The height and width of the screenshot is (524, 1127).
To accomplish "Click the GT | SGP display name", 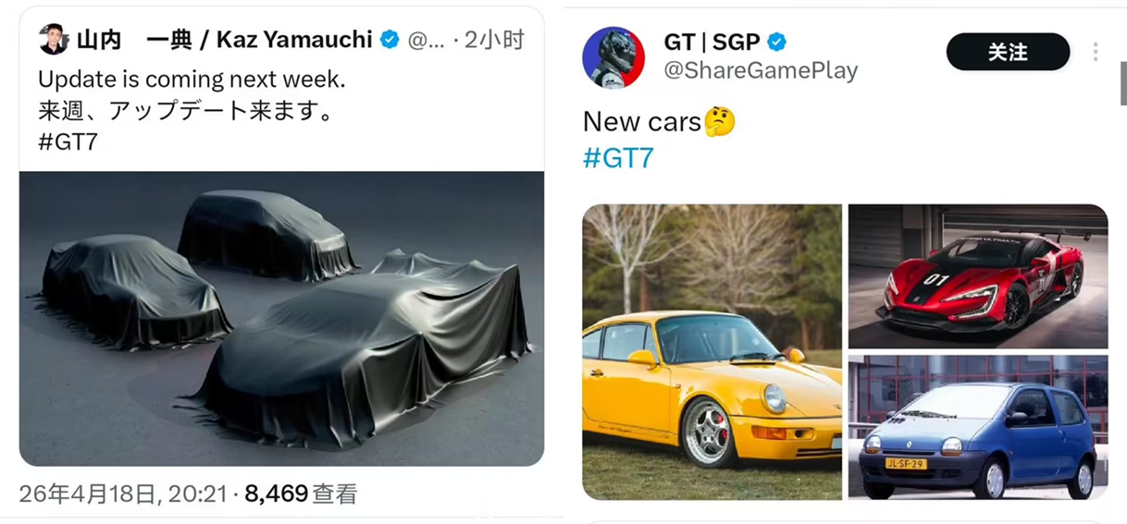I will (712, 42).
